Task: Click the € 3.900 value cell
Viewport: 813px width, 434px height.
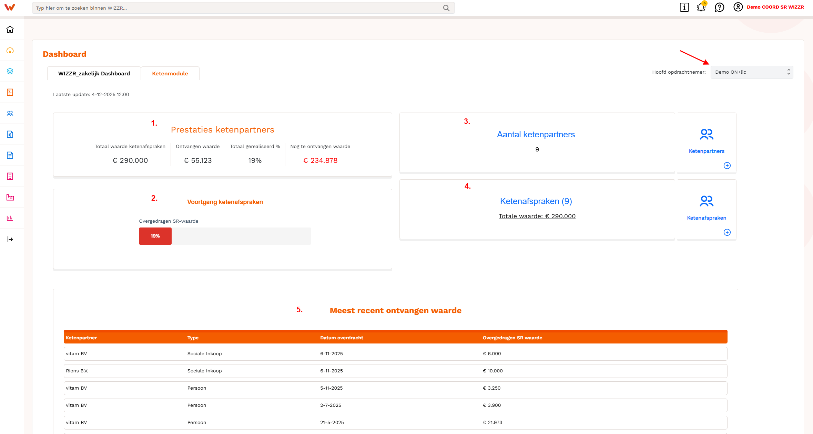Action: tap(492, 405)
